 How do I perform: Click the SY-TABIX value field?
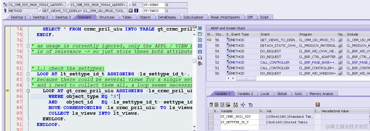[x=176, y=11]
